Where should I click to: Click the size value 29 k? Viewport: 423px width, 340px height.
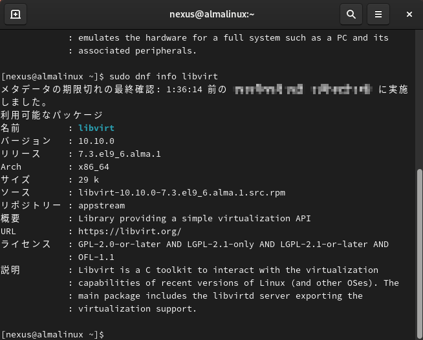pyautogui.click(x=88, y=179)
